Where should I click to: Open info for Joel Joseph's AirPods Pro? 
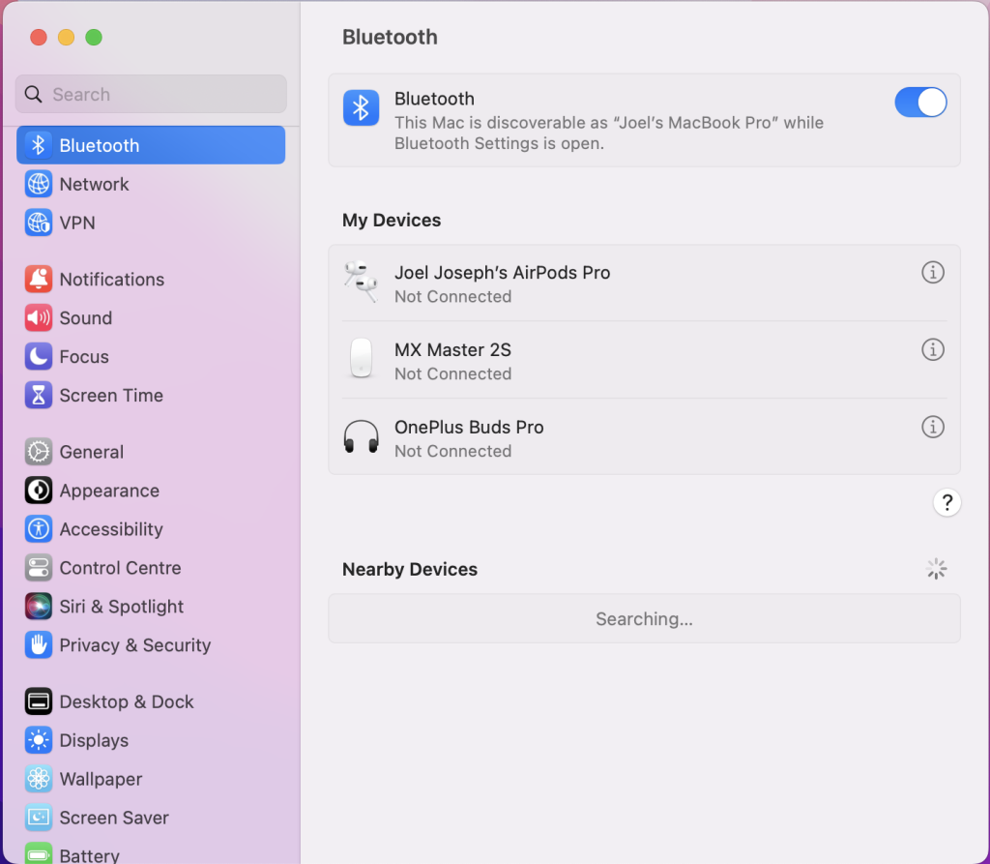click(933, 273)
